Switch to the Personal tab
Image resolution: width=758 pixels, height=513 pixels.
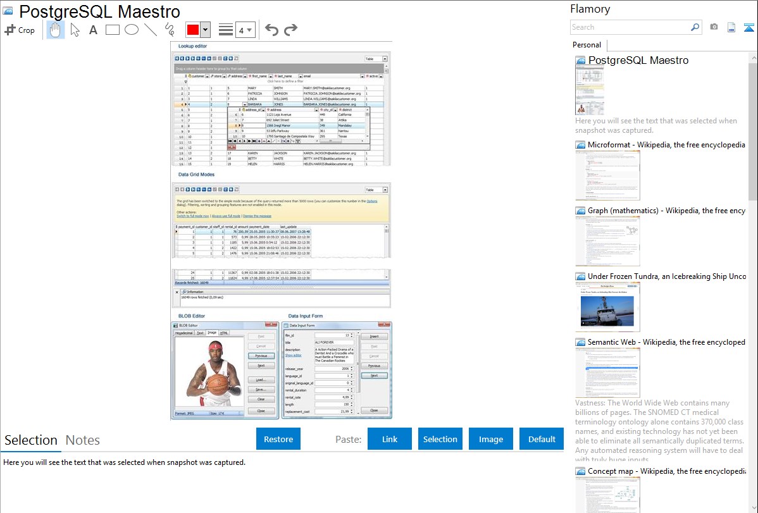(587, 45)
